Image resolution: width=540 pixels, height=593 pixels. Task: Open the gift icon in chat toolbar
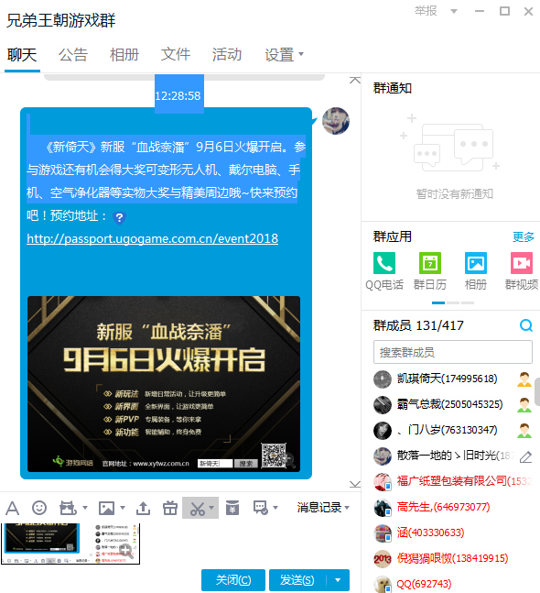click(x=170, y=508)
